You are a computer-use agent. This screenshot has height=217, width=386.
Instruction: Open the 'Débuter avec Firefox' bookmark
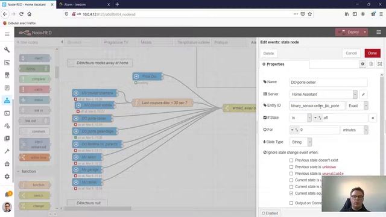pos(19,23)
